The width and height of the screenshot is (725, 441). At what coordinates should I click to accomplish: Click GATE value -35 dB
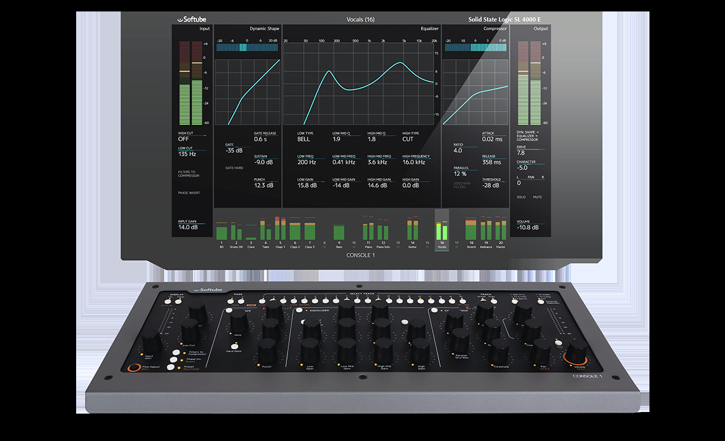point(234,151)
